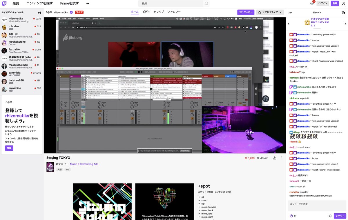The image size is (348, 220).
Task: Click hidekawa7 username in chat
Action: coord(295,72)
